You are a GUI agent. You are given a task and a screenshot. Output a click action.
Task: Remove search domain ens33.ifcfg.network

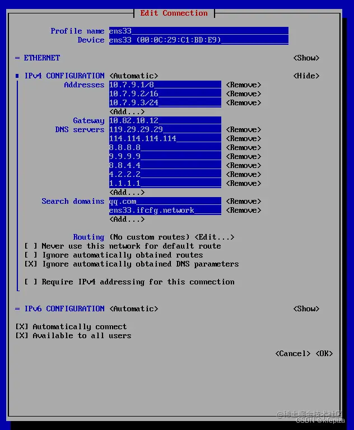click(x=244, y=211)
